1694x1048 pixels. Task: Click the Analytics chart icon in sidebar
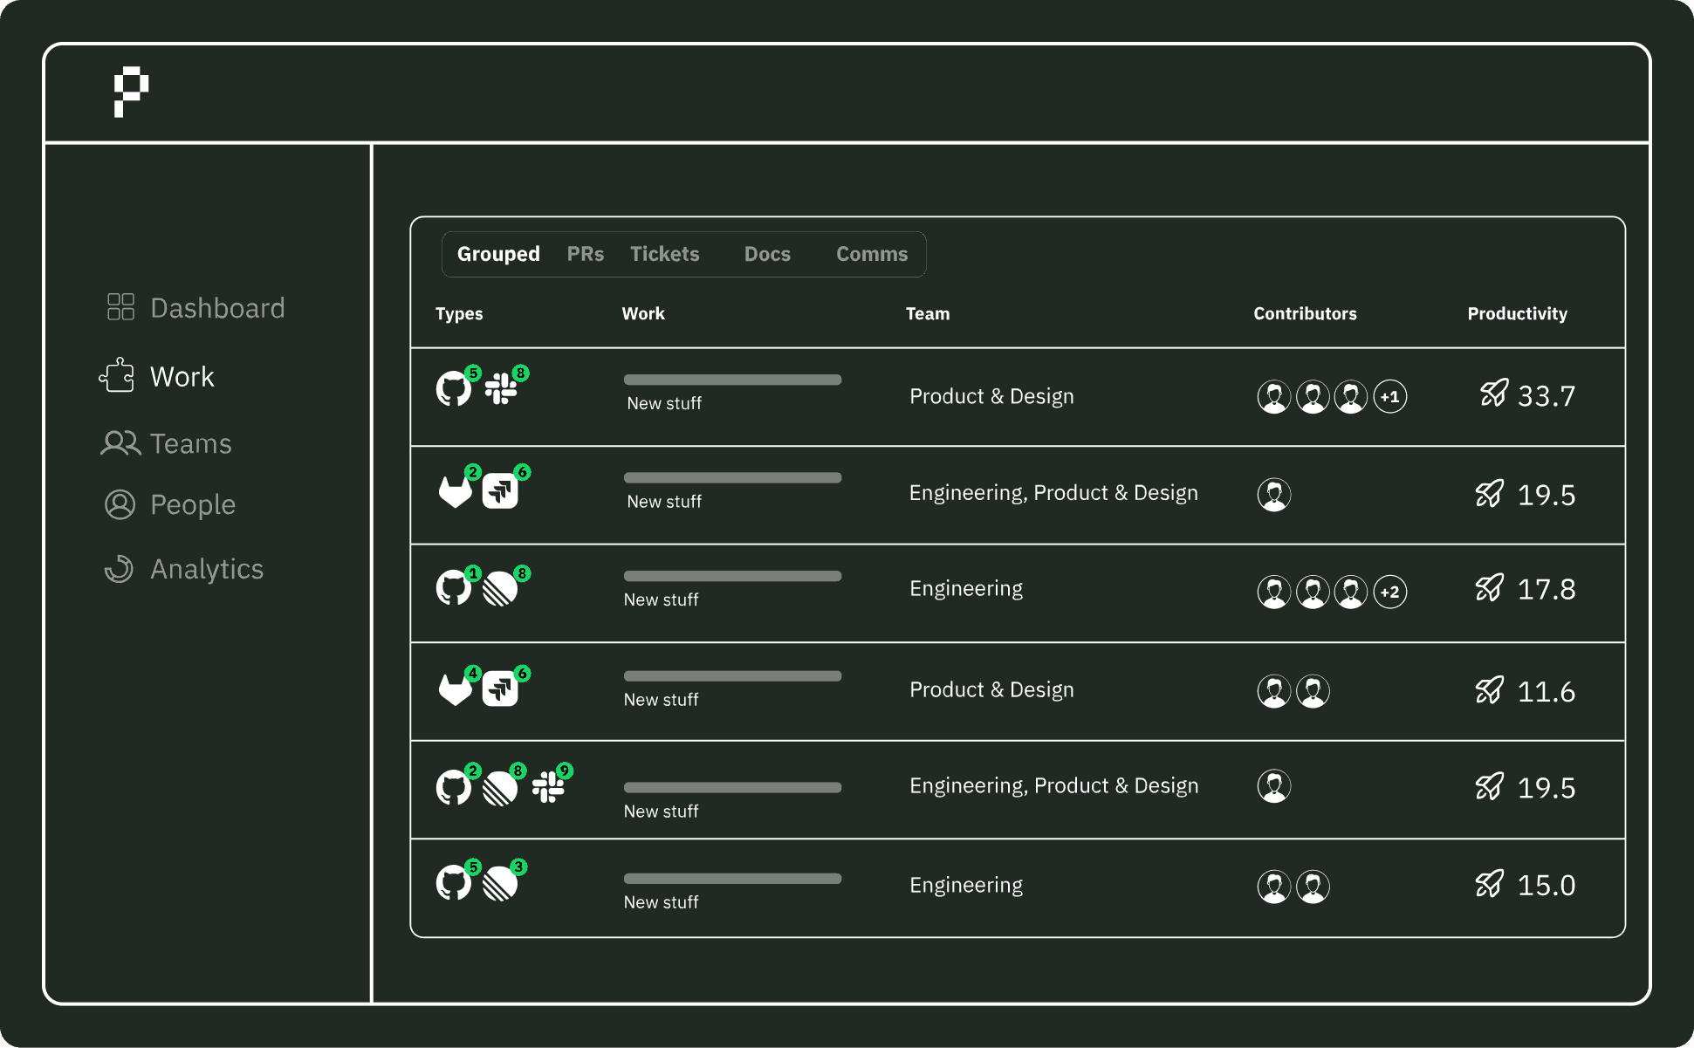pyautogui.click(x=119, y=569)
